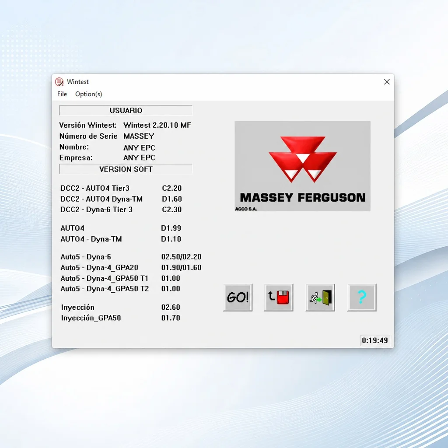The width and height of the screenshot is (448, 448).
Task: Click the 'MASSEY' serial number value
Action: (x=139, y=136)
